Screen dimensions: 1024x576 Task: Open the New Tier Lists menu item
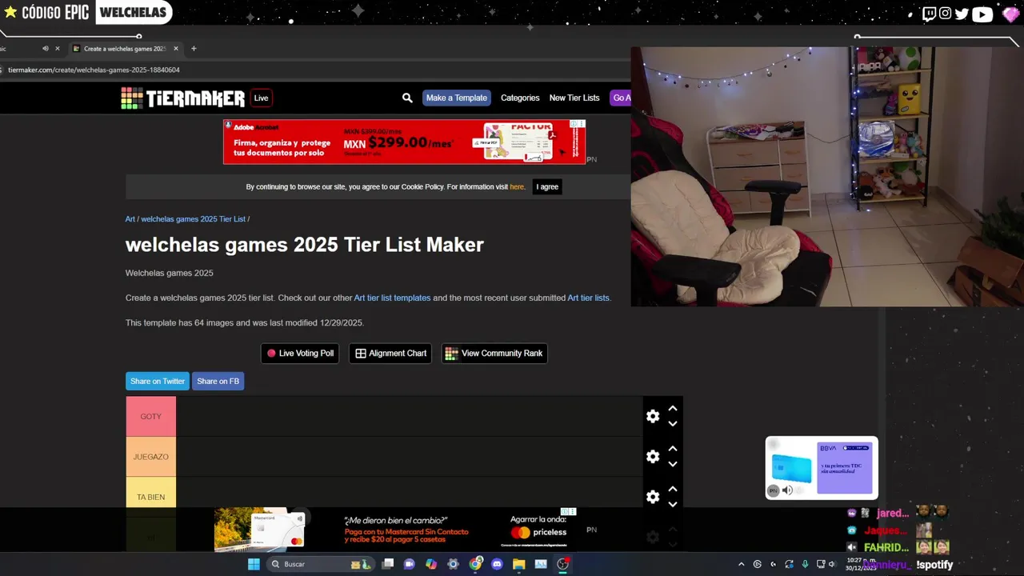coord(574,98)
